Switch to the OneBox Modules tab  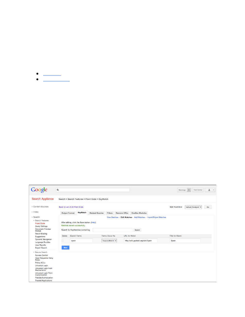tap(139, 213)
